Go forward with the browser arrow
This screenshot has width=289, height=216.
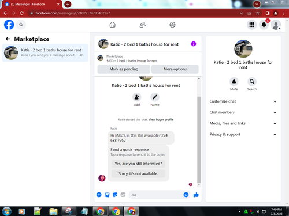13,13
